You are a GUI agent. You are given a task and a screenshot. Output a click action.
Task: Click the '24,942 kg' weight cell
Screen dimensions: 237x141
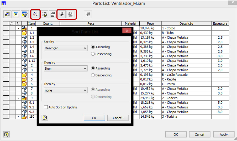pos(150,98)
